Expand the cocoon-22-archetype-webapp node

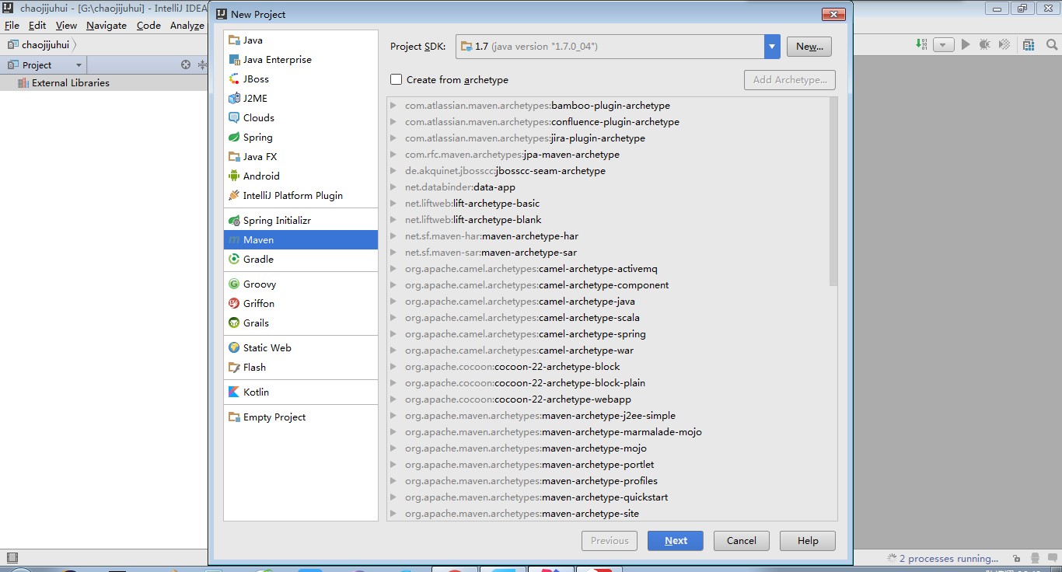coord(394,399)
